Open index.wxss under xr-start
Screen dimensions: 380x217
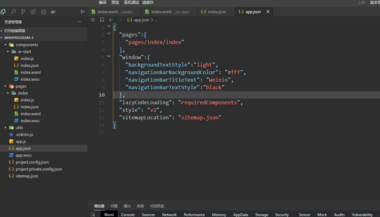pos(44,79)
